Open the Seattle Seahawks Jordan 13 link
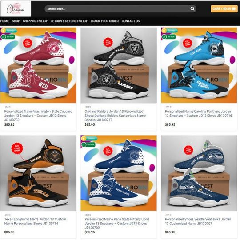This screenshot has width=240, height=240. click(198, 221)
